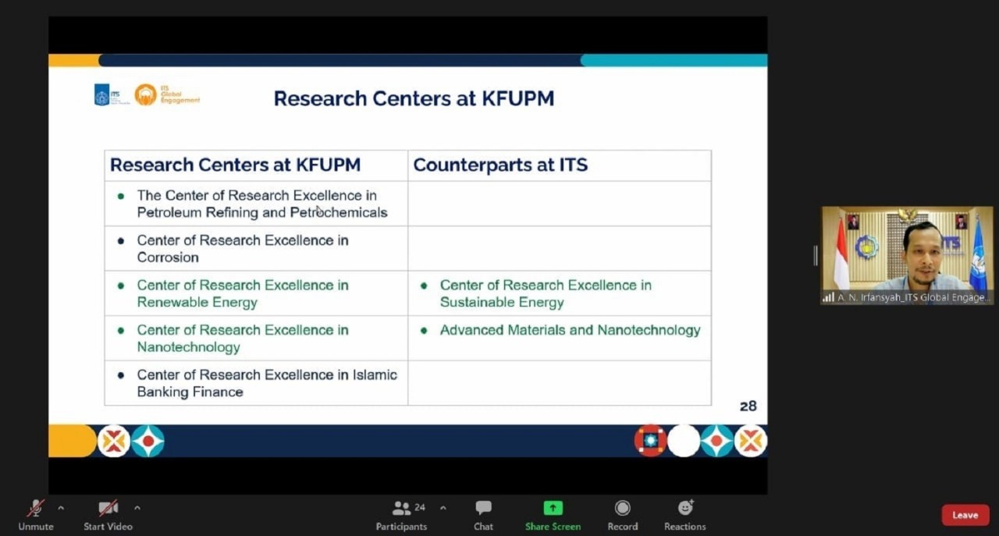The image size is (999, 536).
Task: Click the green Share Screen icon
Action: click(553, 508)
